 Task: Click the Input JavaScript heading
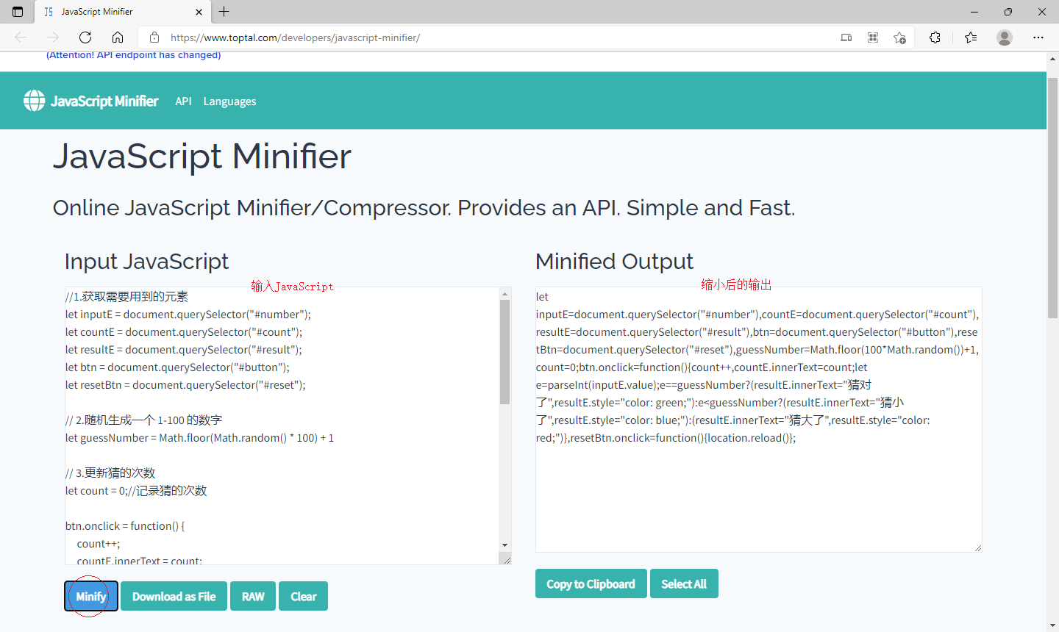(146, 262)
